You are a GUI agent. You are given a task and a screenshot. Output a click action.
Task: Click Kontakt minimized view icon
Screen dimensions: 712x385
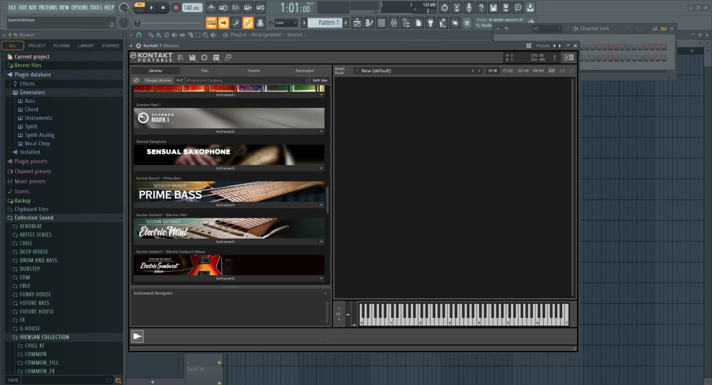coord(228,57)
